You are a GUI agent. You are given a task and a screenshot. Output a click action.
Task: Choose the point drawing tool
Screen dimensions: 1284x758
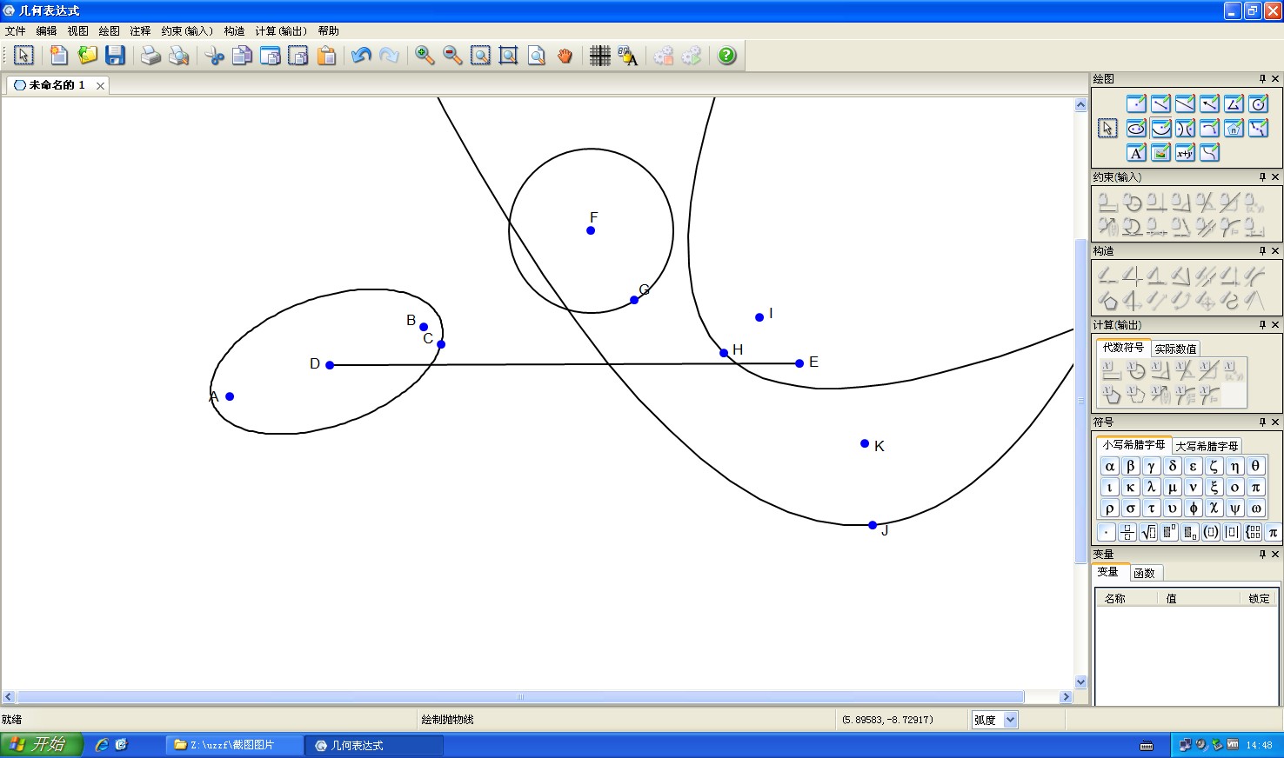click(x=1136, y=104)
